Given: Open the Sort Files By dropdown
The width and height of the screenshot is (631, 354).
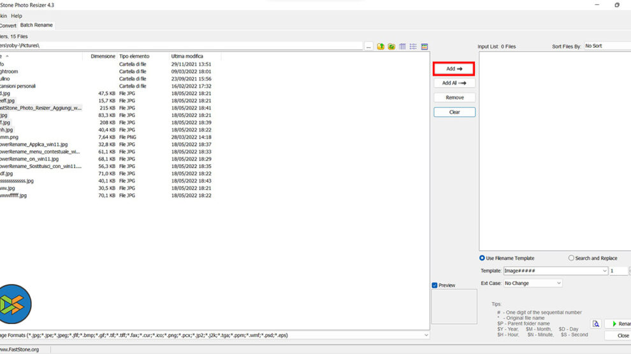Looking at the screenshot, I should 607,46.
